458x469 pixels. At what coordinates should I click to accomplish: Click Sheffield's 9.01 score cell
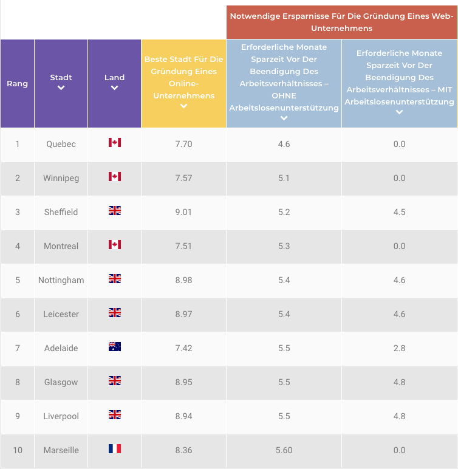(183, 212)
